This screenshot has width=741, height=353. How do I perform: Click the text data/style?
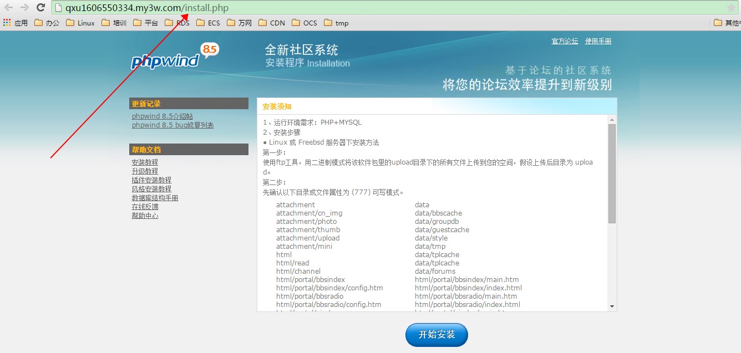point(431,238)
